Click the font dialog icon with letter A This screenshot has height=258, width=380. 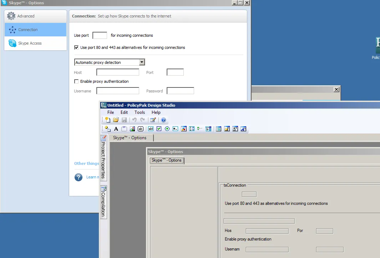point(243,129)
